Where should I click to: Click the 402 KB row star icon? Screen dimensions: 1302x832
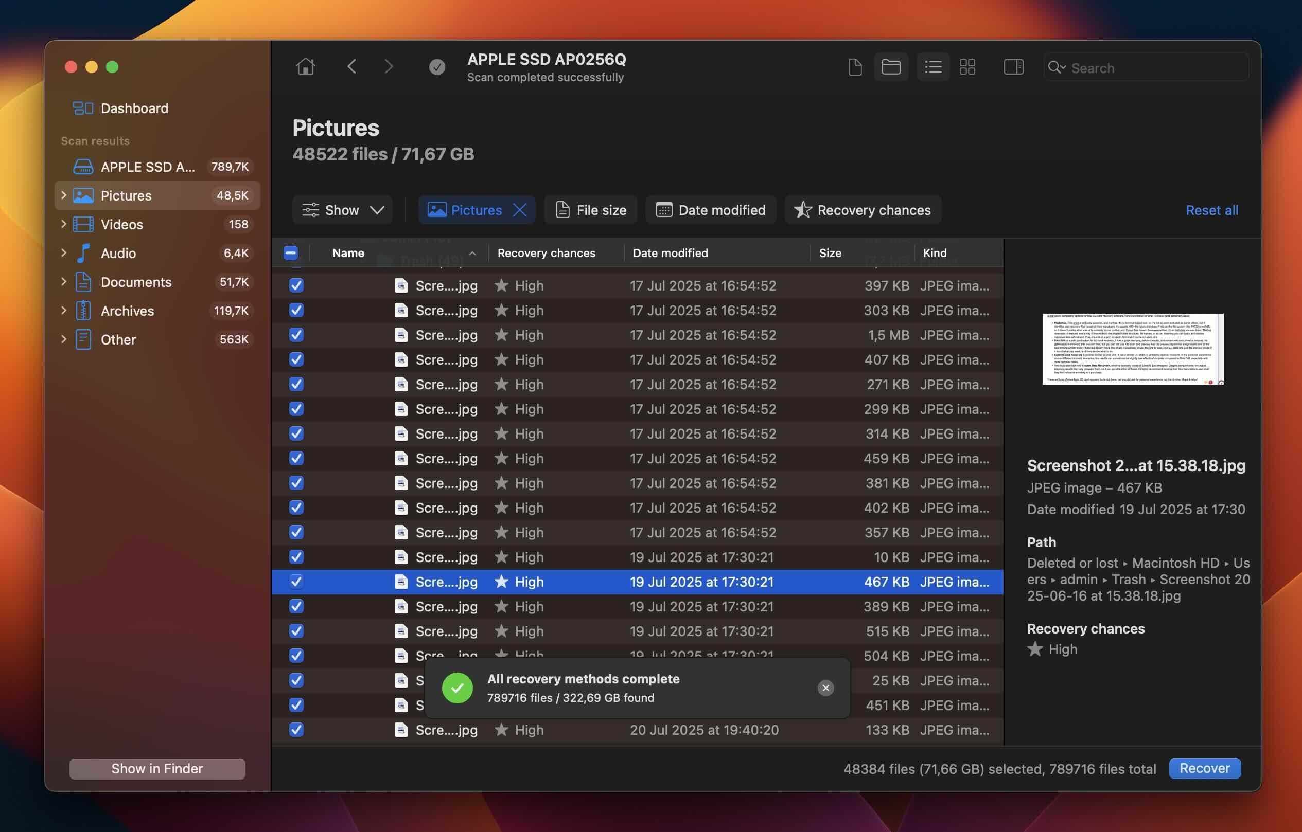[x=501, y=508]
